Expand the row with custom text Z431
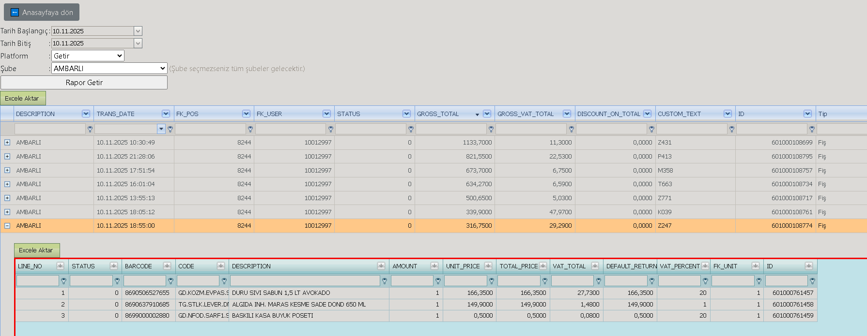Viewport: 867px width, 336px height. 7,143
